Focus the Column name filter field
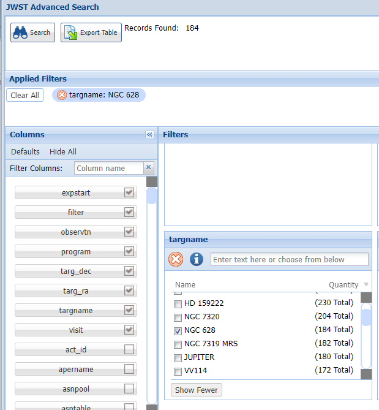 pyautogui.click(x=109, y=168)
